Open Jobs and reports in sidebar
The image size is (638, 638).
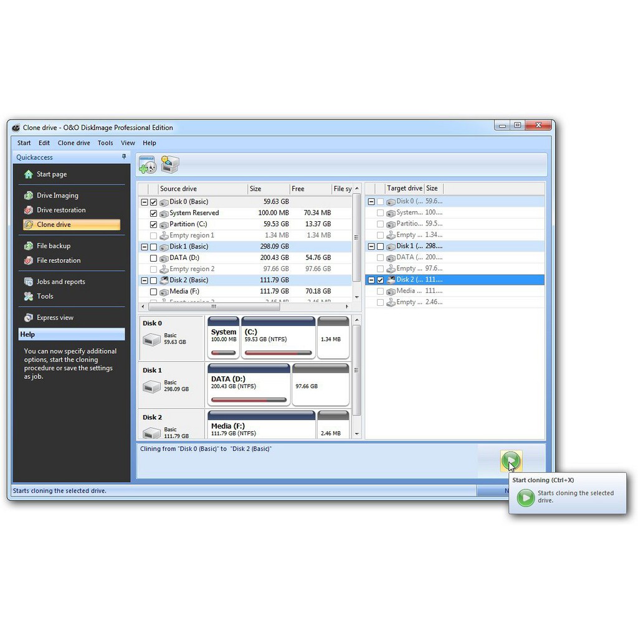[60, 282]
